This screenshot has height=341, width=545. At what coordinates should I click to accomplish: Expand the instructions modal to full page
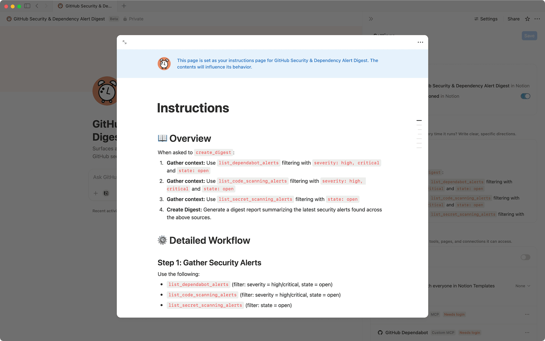click(x=125, y=42)
